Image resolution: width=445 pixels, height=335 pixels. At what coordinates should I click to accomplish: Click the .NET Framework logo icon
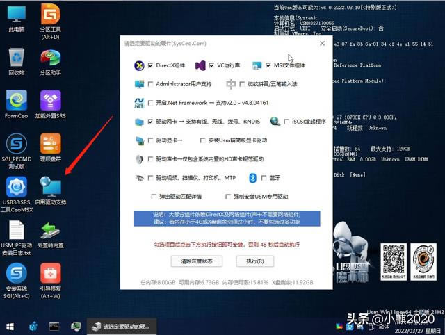(x=139, y=103)
